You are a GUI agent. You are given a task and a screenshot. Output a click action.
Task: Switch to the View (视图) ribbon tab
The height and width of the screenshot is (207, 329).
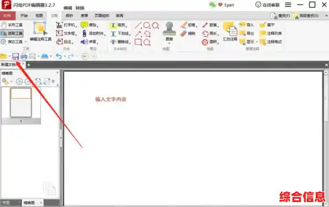pos(39,15)
